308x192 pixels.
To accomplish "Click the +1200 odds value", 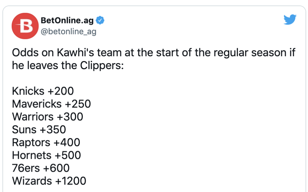I will click(71, 181).
